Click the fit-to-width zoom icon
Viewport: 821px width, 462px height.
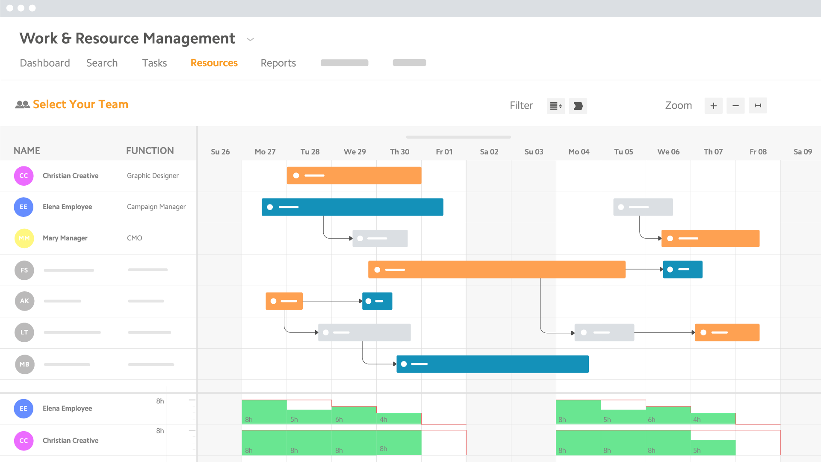758,106
